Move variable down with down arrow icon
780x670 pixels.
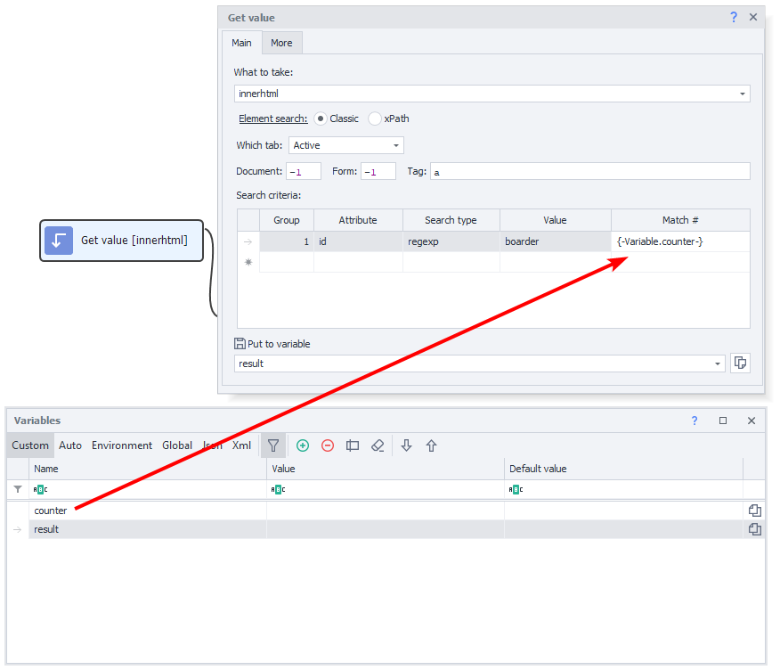point(407,445)
